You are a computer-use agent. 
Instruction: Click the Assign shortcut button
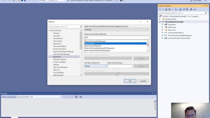(x=141, y=66)
